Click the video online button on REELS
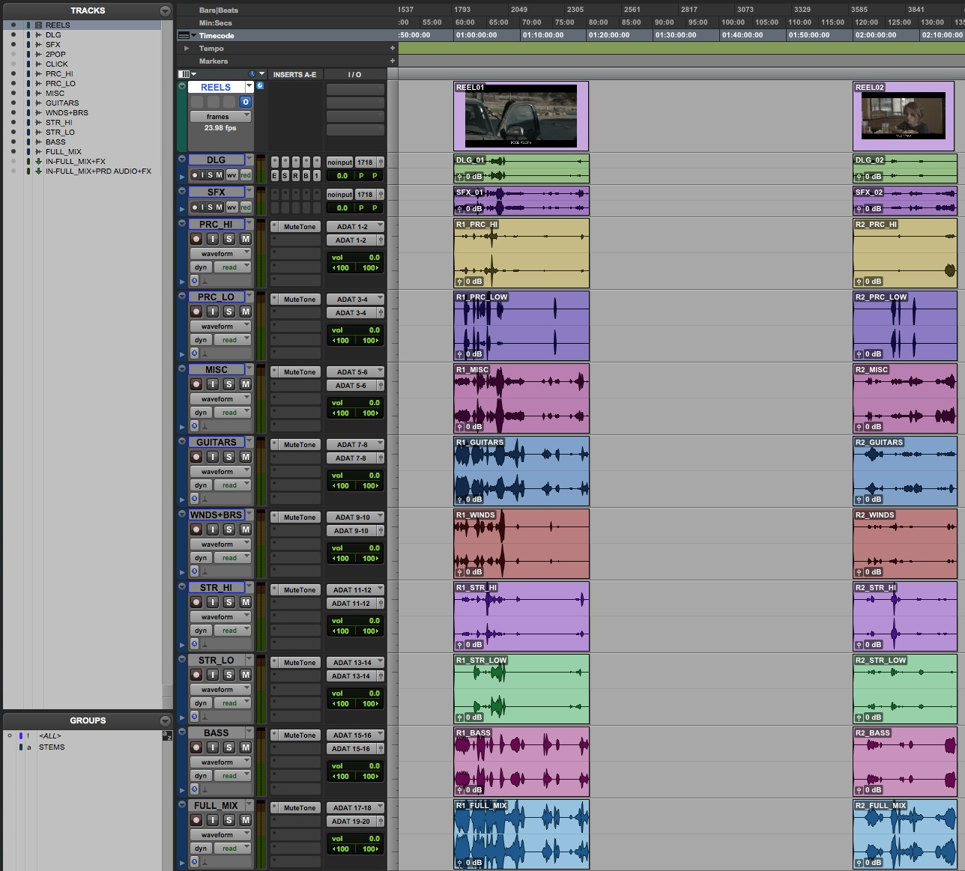 (245, 102)
